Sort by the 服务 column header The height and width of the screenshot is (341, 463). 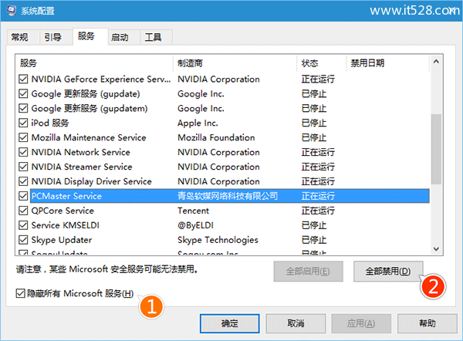(94, 63)
